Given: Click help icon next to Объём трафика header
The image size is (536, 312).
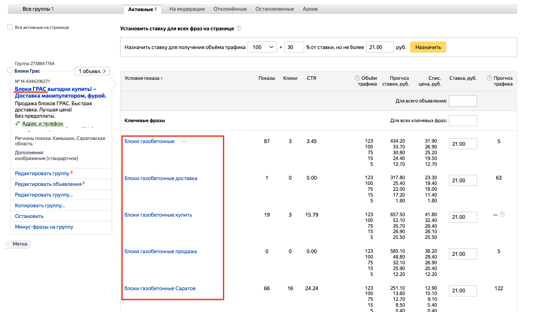Looking at the screenshot, I should pos(357,78).
